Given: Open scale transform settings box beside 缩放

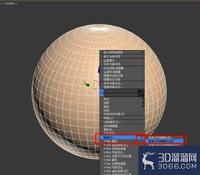Looking at the screenshot, I should (x=143, y=106).
